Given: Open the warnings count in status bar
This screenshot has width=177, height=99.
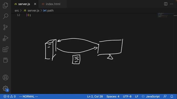Looking at the screenshot, I should (x=13, y=97).
